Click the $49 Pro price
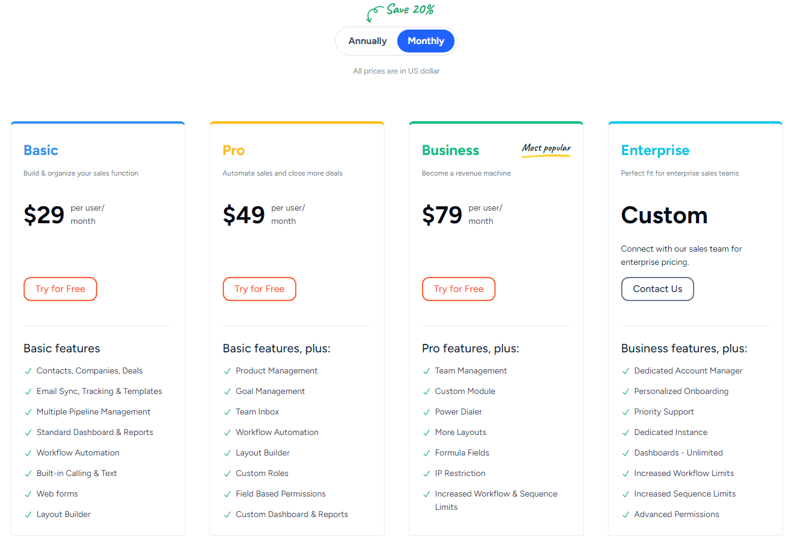The width and height of the screenshot is (792, 543). click(x=244, y=215)
